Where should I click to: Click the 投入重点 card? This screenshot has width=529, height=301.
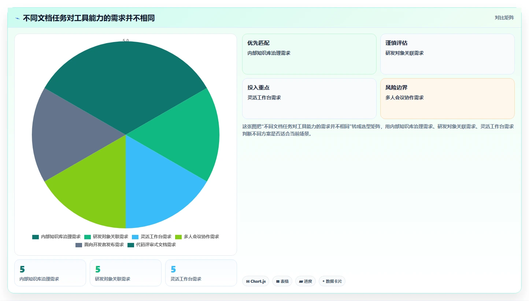(309, 99)
